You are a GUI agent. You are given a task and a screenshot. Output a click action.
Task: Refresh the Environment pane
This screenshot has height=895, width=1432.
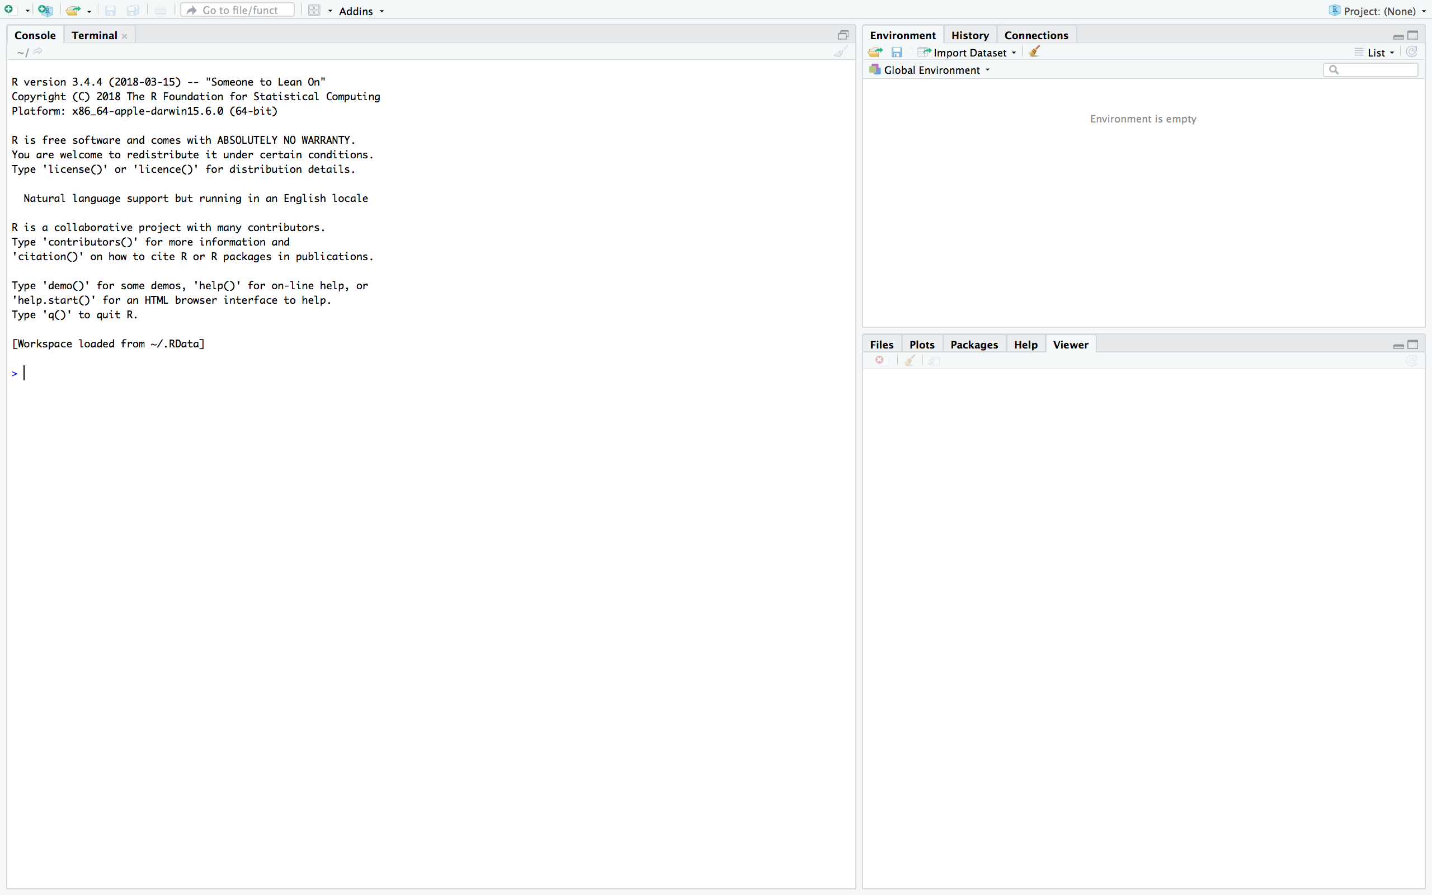coord(1411,52)
